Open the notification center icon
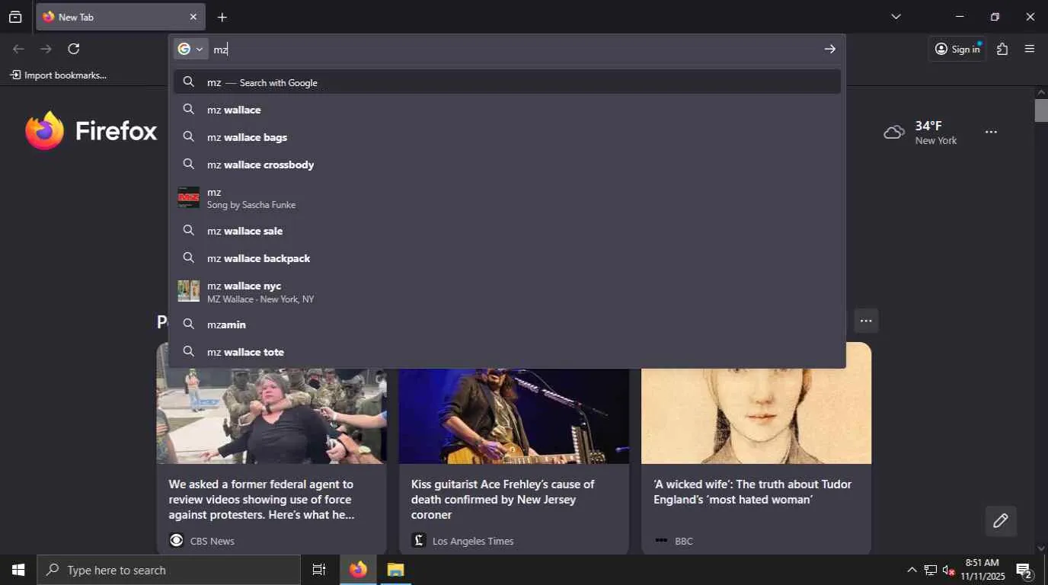The image size is (1048, 585). (1025, 570)
